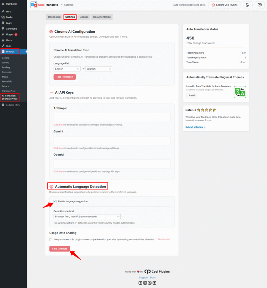Open the Detection method dropdown
267x288 pixels.
pyautogui.click(x=86, y=216)
